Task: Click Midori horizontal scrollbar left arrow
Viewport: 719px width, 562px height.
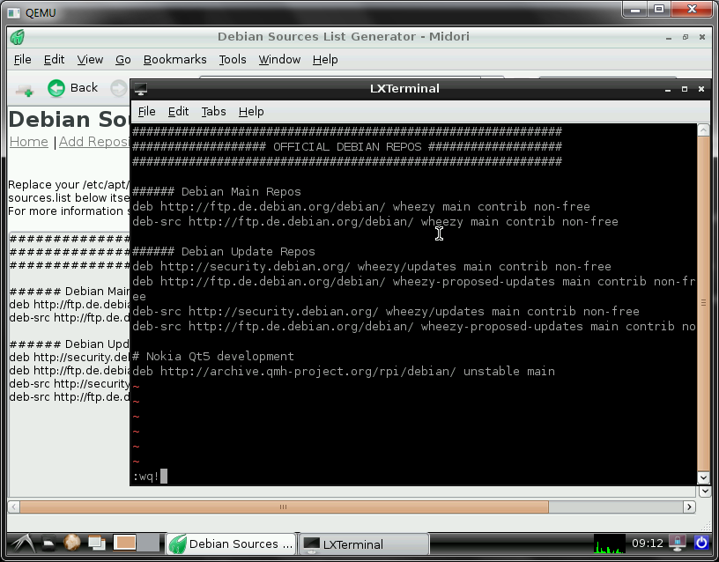Action: pyautogui.click(x=14, y=507)
